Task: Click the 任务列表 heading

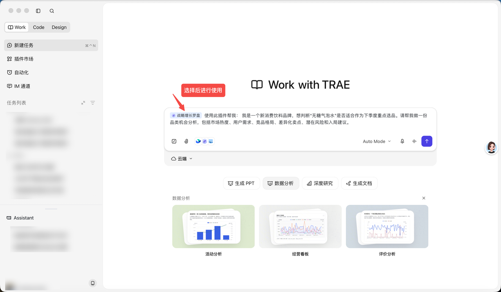Action: click(16, 103)
